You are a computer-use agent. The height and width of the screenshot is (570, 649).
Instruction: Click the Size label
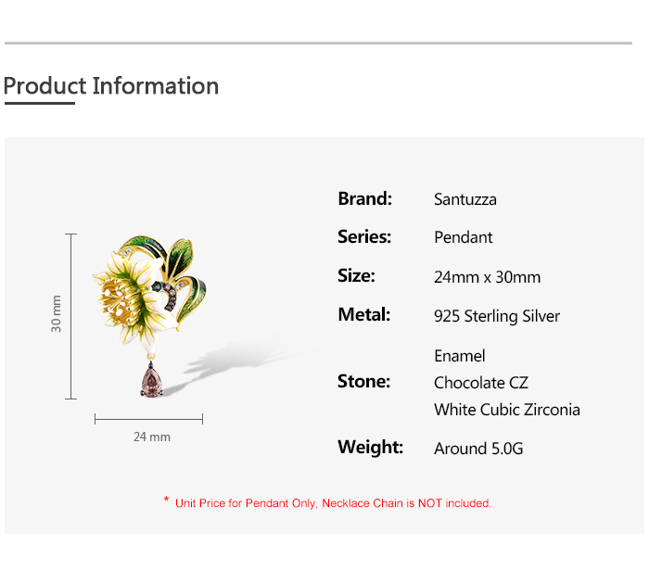[357, 276]
